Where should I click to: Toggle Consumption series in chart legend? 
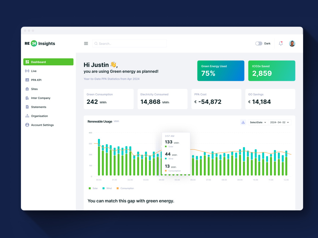125,188
